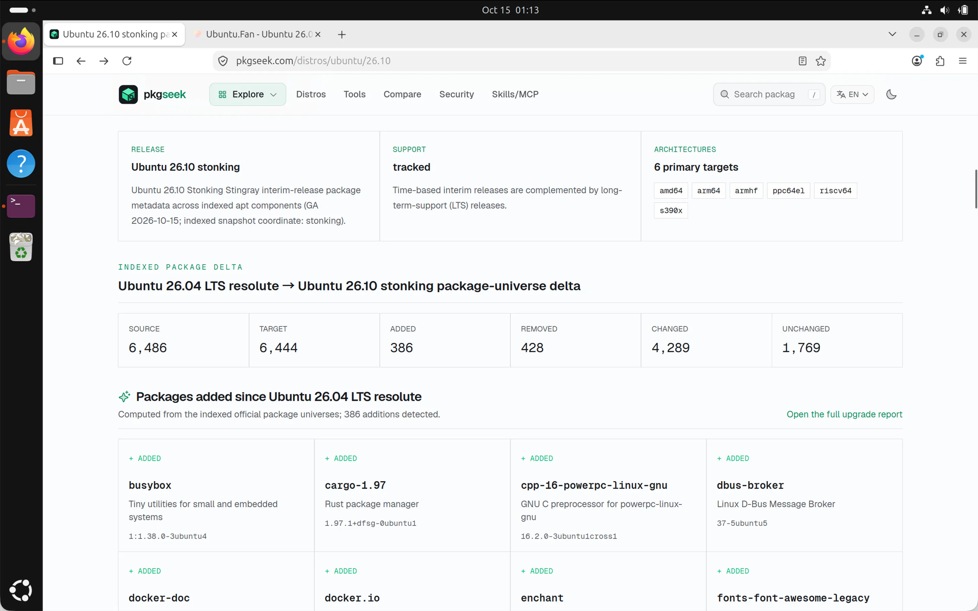Viewport: 978px width, 611px height.
Task: Bookmark this page with the star icon
Action: pos(821,61)
